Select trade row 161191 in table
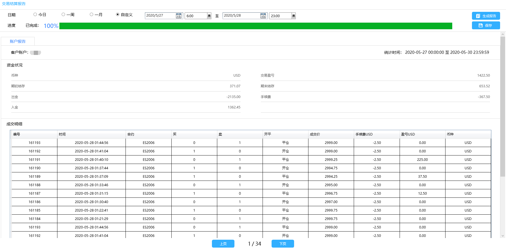This screenshot has width=506, height=249. click(34, 160)
